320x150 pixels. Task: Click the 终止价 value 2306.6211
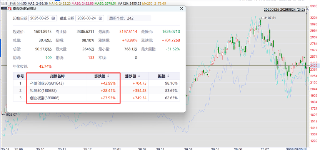click(85, 32)
